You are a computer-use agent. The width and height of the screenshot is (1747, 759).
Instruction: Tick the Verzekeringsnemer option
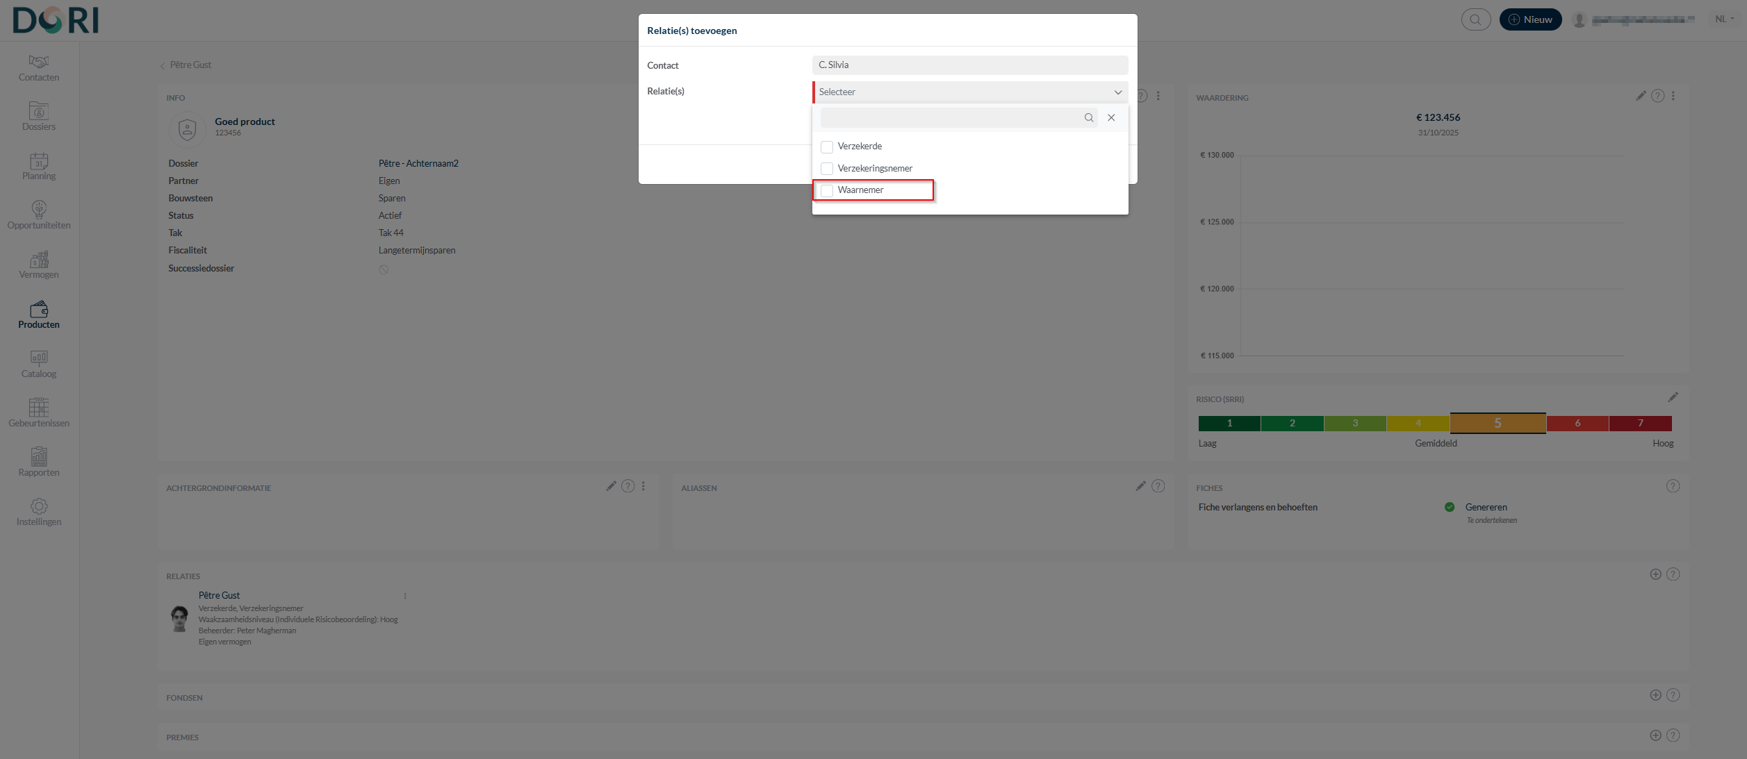click(x=827, y=169)
